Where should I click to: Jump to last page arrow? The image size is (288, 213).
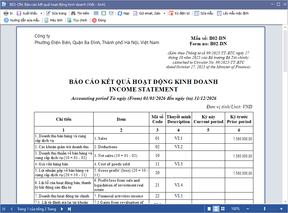point(69,209)
